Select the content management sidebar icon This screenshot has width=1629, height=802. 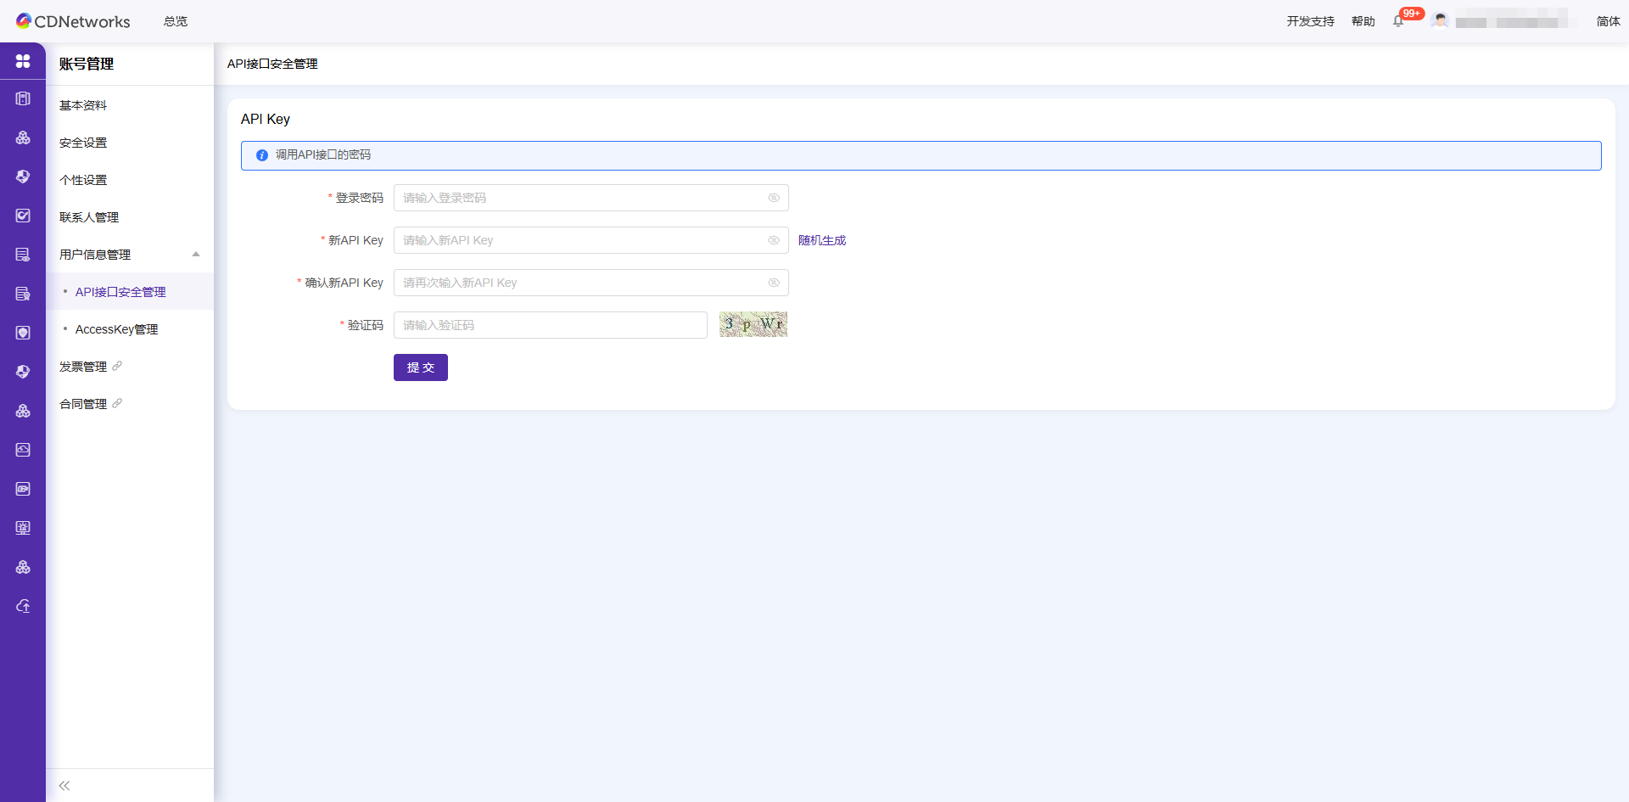click(x=23, y=98)
